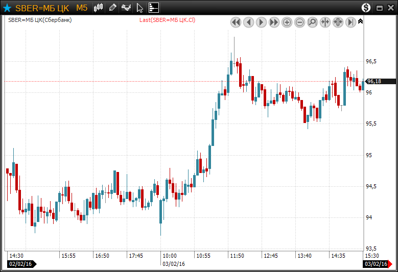The width and height of the screenshot is (398, 272).
Task: Open the candlestick chart type selector
Action: pos(99,8)
